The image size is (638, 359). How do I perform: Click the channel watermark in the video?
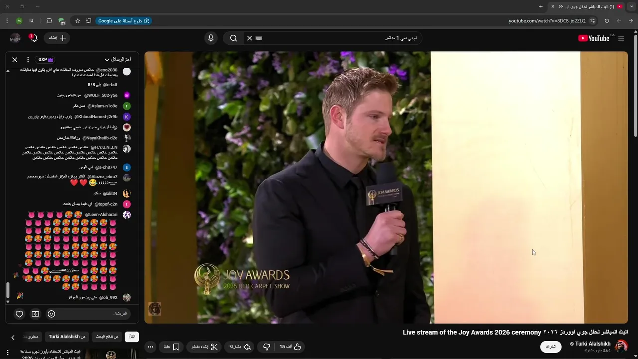coord(155,309)
